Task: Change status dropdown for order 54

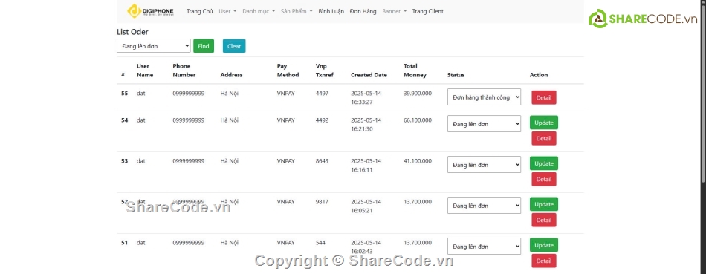Action: pyautogui.click(x=484, y=124)
